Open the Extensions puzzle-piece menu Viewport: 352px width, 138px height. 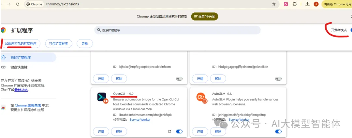[x=295, y=4]
